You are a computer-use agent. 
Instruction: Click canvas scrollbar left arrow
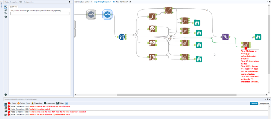(75, 95)
